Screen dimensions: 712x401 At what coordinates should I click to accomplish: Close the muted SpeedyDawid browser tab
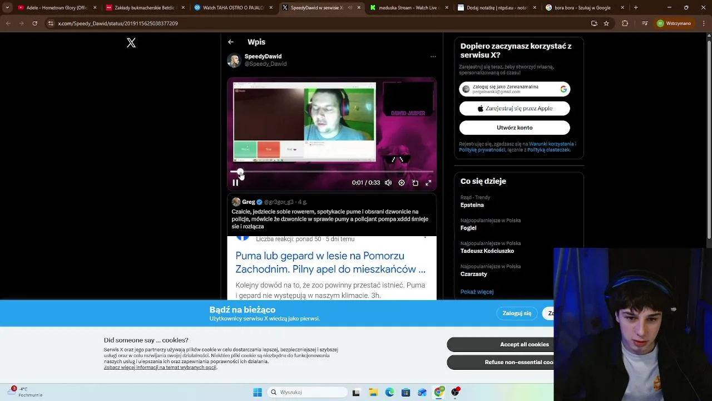pyautogui.click(x=359, y=8)
